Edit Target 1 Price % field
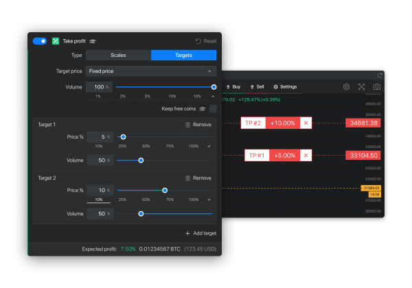The height and width of the screenshot is (288, 412). pos(100,137)
